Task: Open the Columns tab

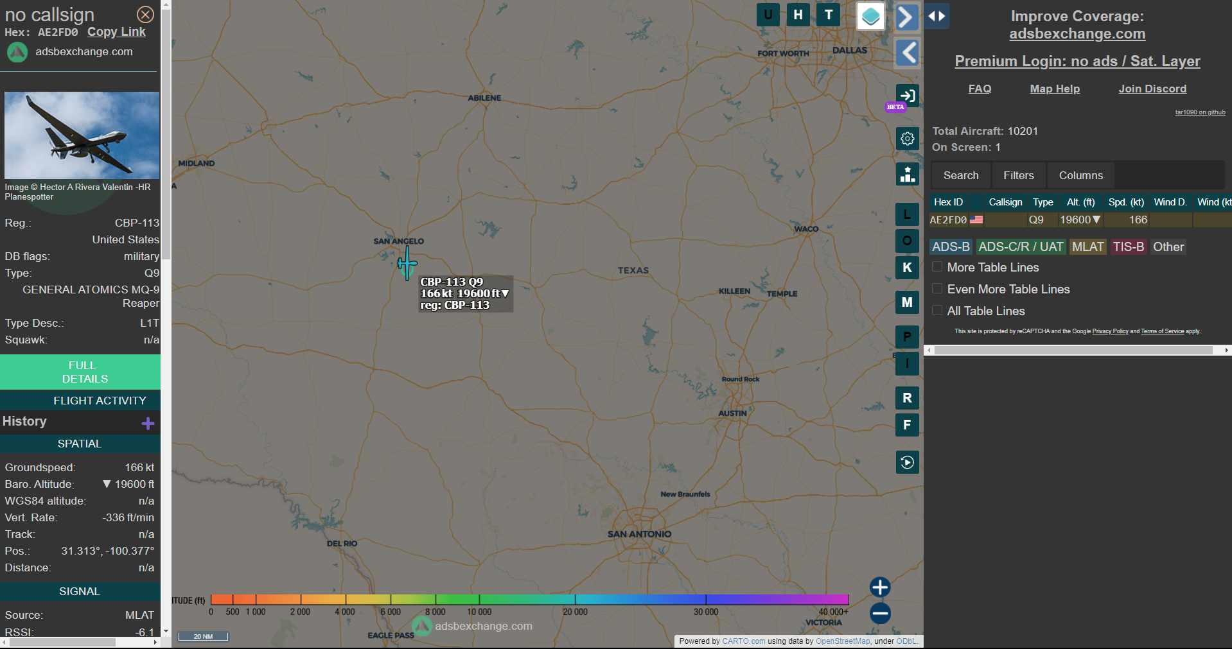Action: point(1081,175)
